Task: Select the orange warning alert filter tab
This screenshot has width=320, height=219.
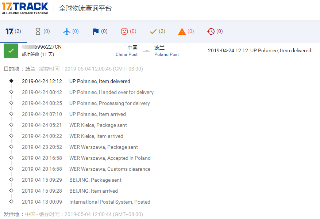Action: tap(186, 31)
